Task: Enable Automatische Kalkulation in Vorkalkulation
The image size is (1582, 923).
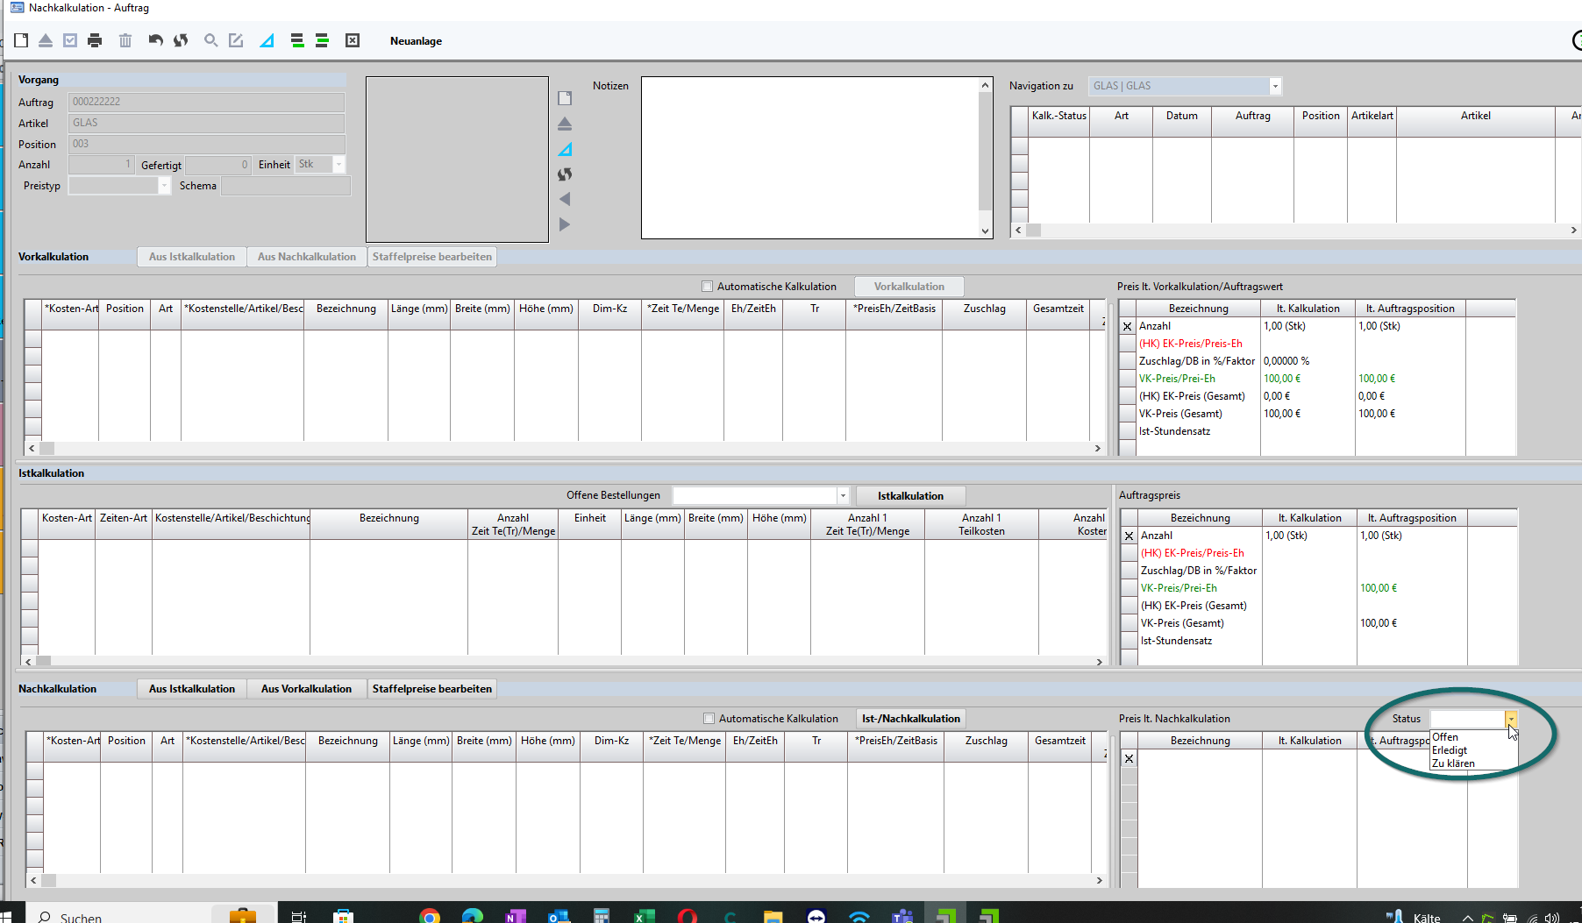Action: [x=708, y=287]
